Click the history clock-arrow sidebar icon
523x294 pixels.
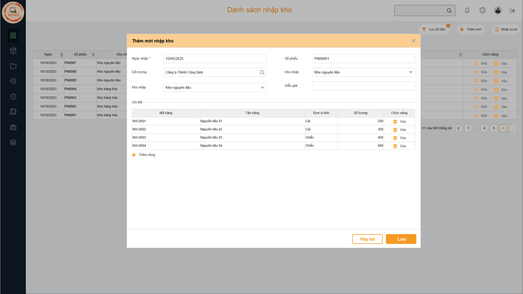tap(13, 81)
